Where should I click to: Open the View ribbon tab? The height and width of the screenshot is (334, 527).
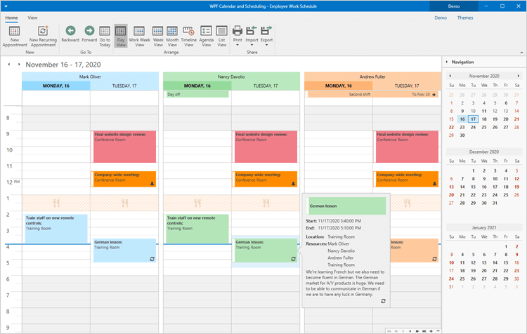32,18
